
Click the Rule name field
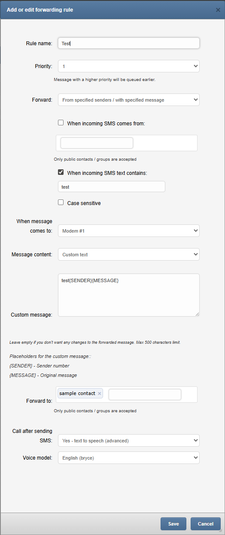pos(129,43)
